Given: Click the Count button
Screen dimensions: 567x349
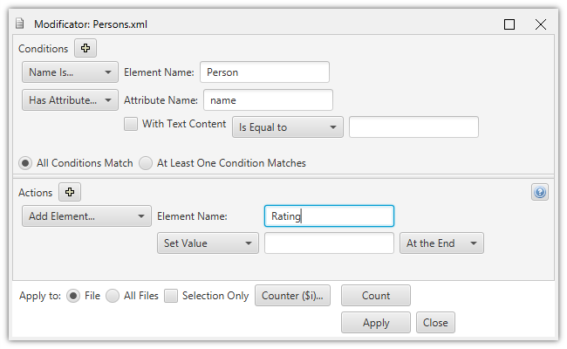Looking at the screenshot, I should tap(376, 296).
